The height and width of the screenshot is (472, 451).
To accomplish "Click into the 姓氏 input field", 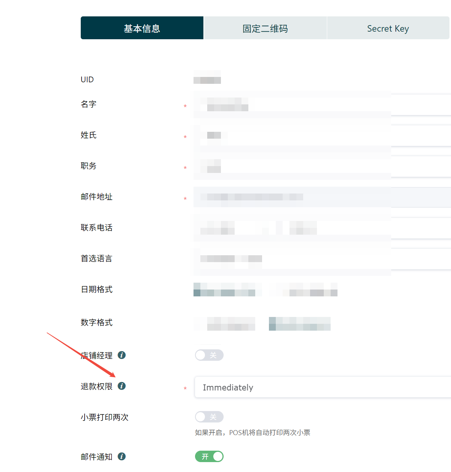I will [323, 135].
